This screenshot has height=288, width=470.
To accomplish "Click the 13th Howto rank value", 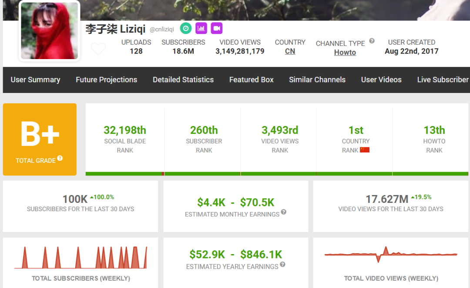I will (x=434, y=130).
